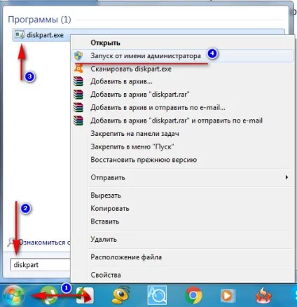Select Закрепить на панели задач

[x=134, y=134]
